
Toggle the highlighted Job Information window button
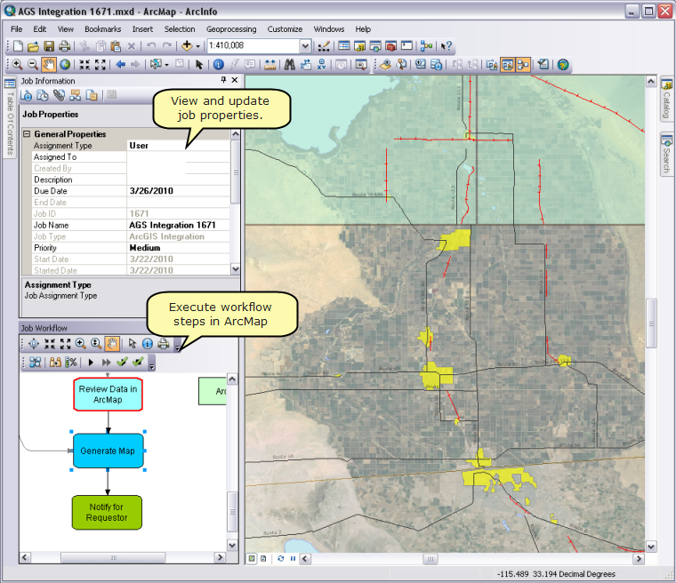(x=507, y=65)
